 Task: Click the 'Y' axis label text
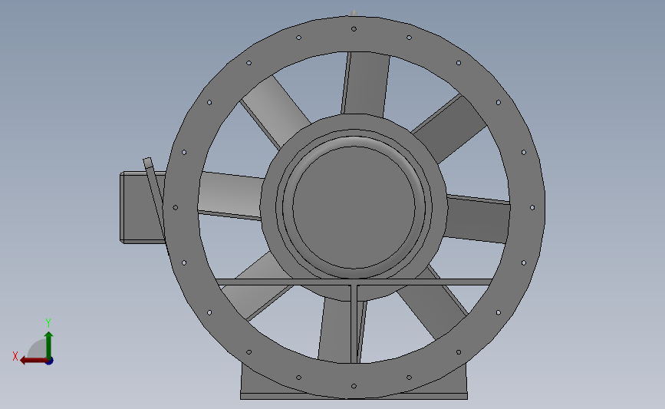48,323
